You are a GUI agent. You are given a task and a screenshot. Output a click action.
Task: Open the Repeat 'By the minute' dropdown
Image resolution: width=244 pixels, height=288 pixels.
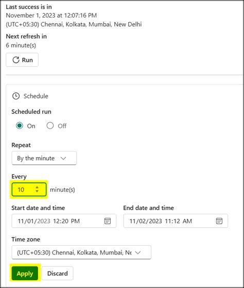[44, 158]
